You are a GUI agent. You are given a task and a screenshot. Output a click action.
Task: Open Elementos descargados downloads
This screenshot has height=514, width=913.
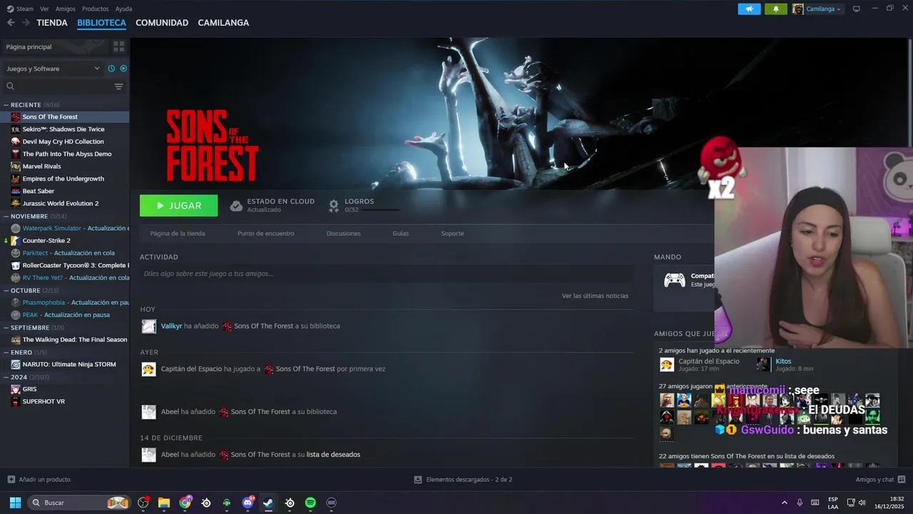(463, 480)
